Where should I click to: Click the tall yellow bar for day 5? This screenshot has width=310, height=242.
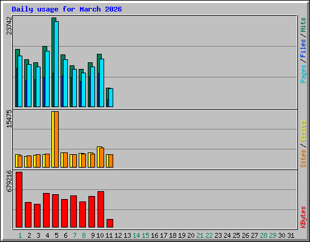click(x=53, y=139)
